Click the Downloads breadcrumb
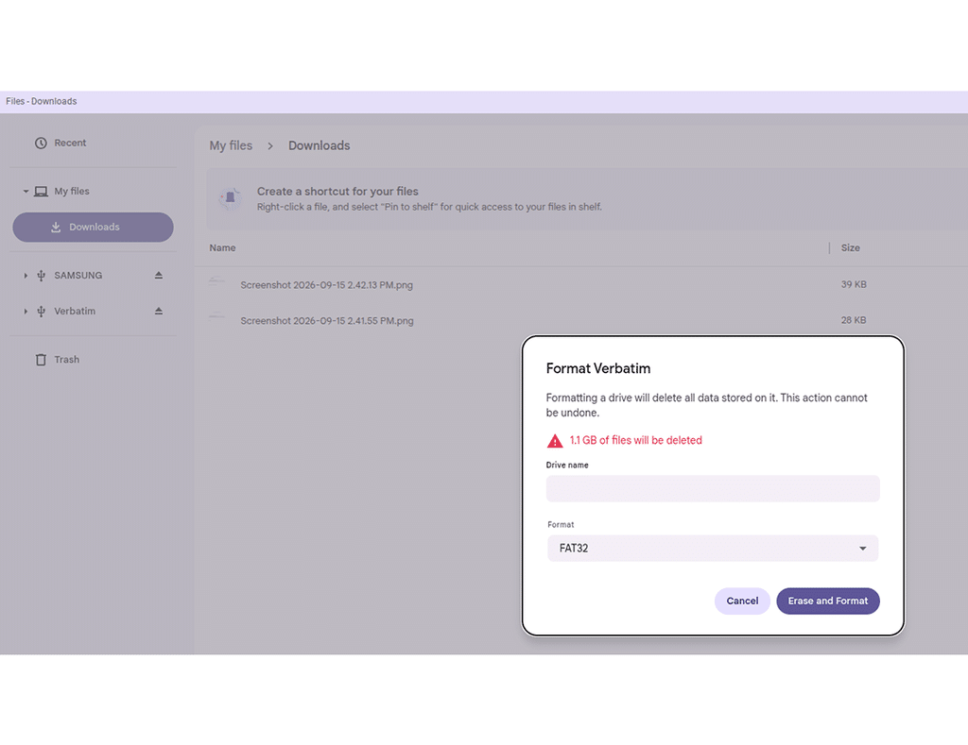 320,145
